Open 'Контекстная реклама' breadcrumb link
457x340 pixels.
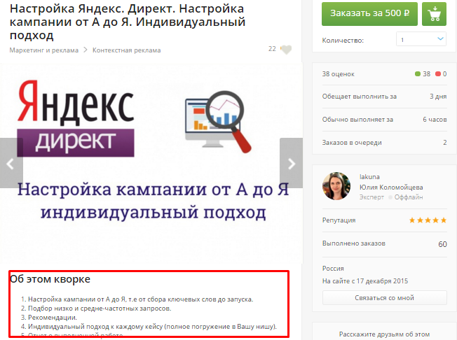click(x=126, y=50)
